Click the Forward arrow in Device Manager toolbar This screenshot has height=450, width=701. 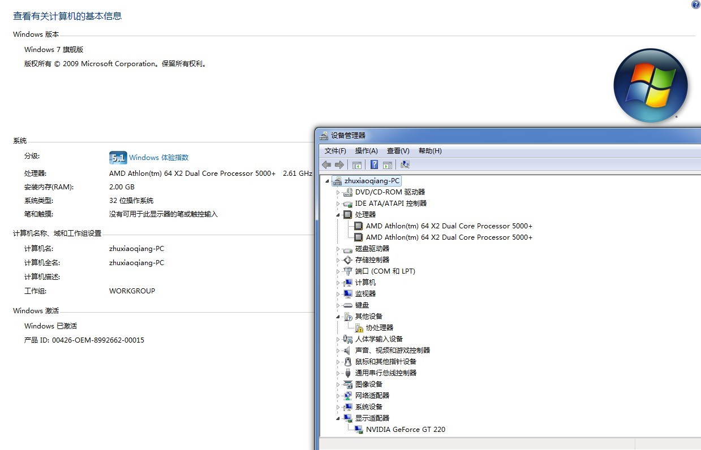[x=339, y=165]
